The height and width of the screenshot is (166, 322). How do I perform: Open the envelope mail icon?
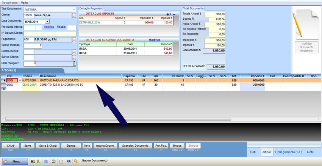pos(61,161)
